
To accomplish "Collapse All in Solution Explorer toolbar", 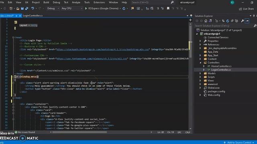I will 232,21.
